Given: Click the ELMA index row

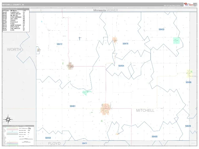Looking at the screenshot, I should pos(14,30).
